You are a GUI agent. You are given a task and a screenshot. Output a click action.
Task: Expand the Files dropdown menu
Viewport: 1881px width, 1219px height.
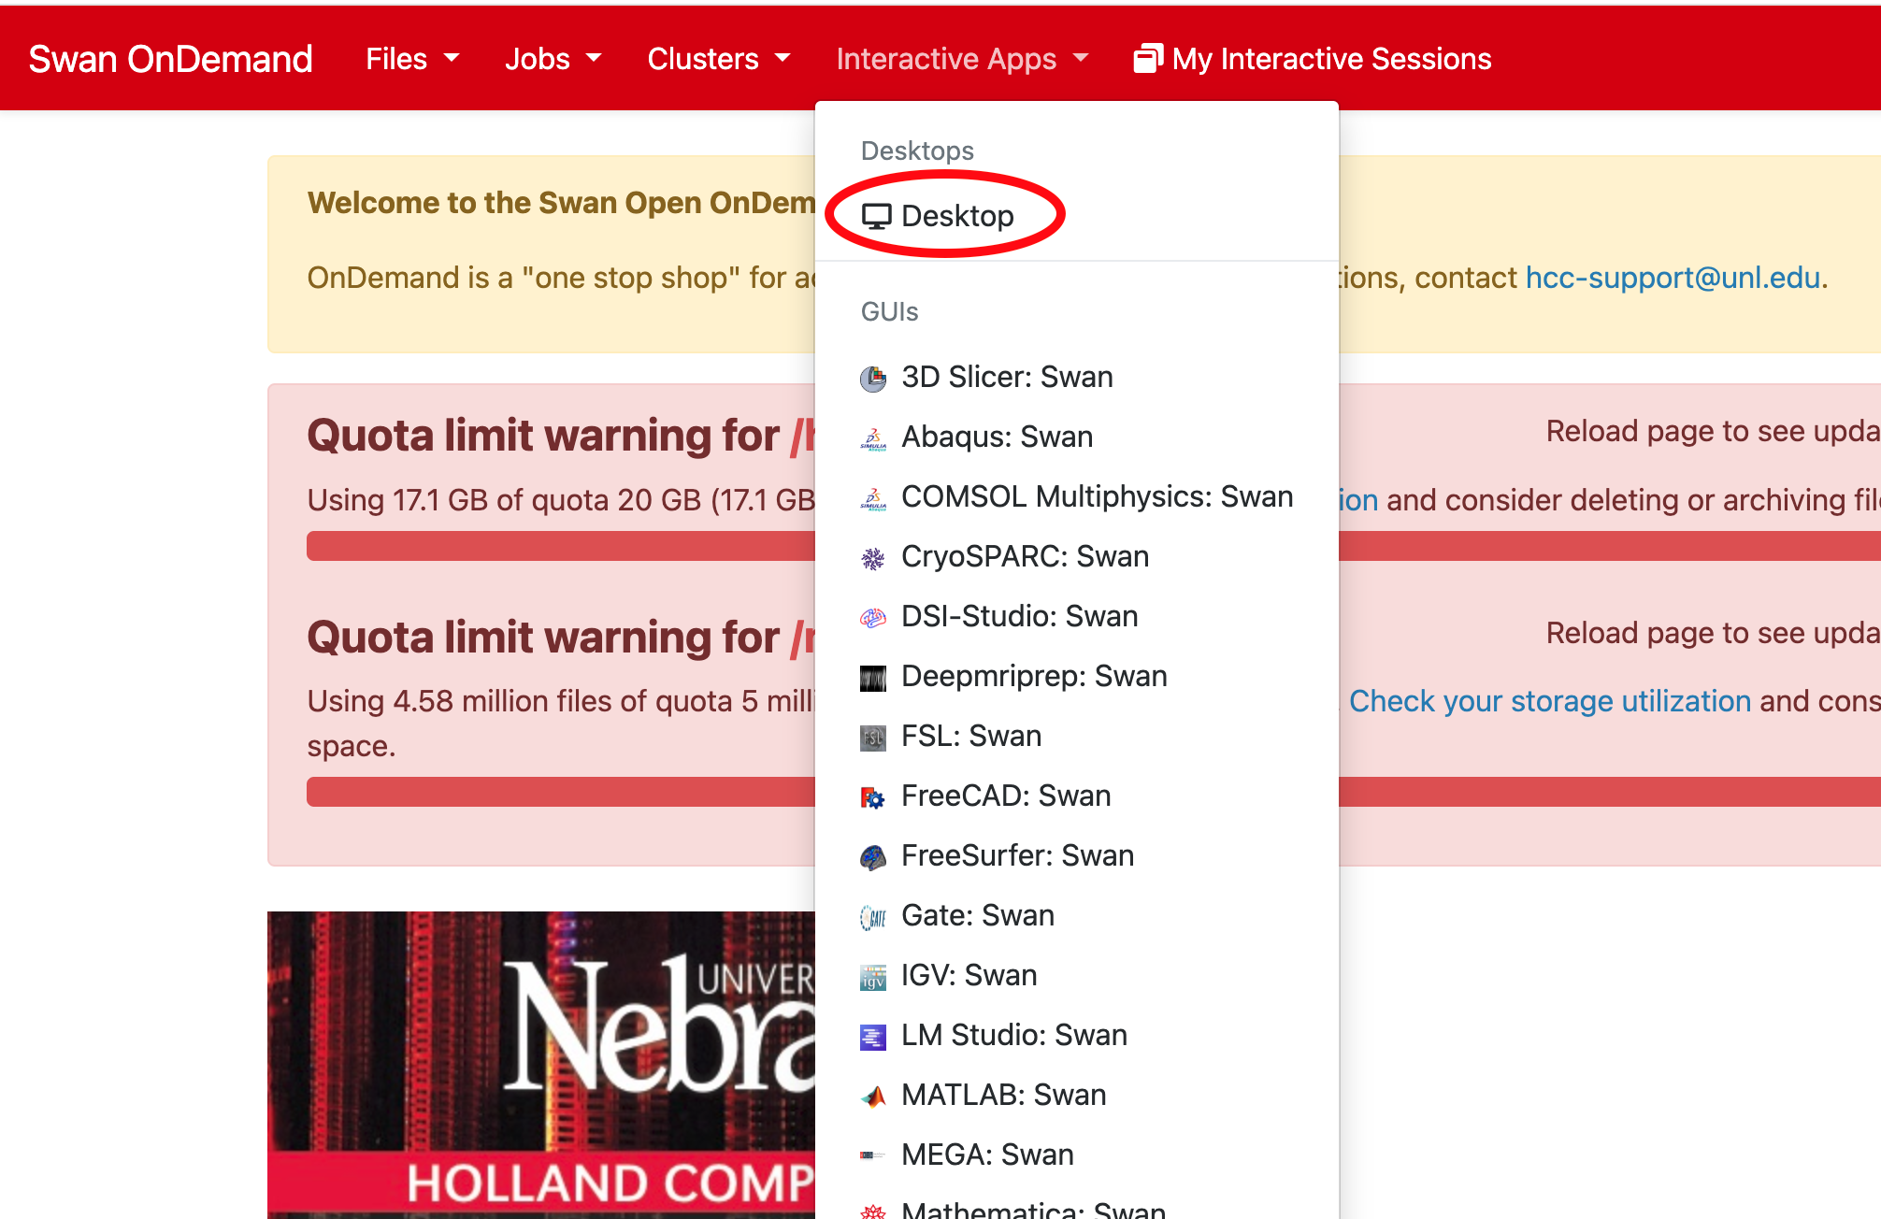411,59
